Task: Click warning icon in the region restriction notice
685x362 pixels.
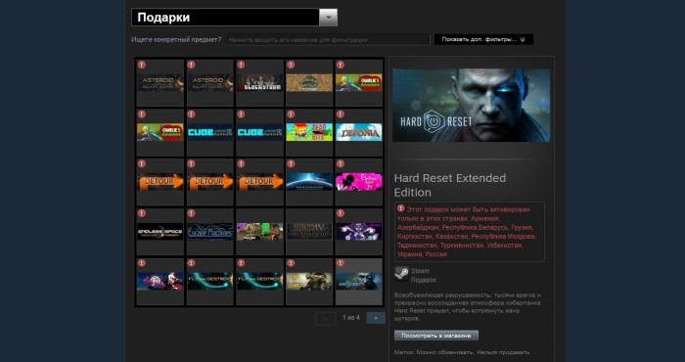Action: coord(401,208)
